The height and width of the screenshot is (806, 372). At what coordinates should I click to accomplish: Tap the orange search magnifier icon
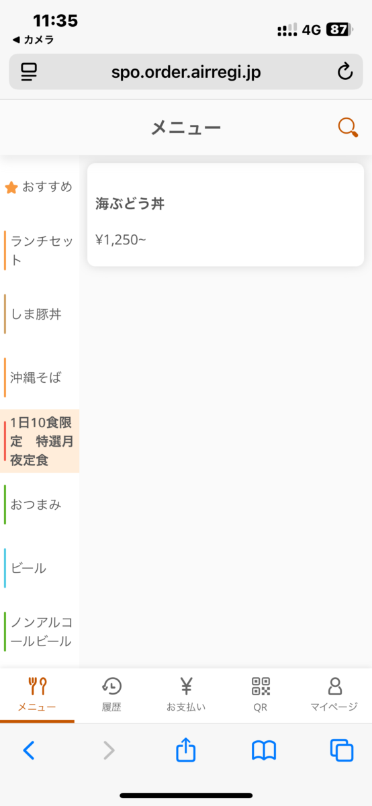click(x=348, y=128)
